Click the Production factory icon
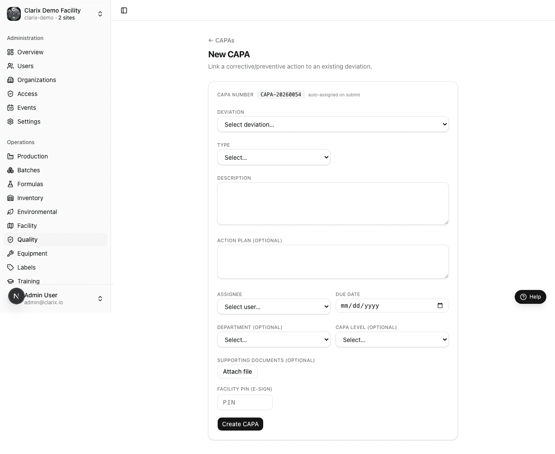The image size is (555, 454). (10, 156)
